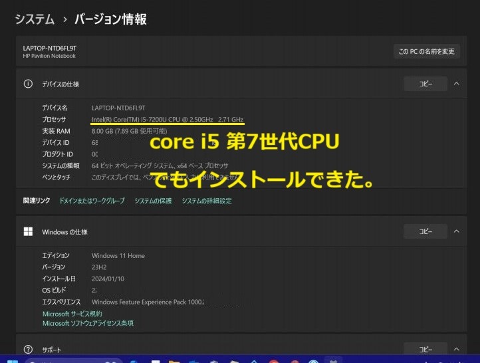Select the 8.00 GB RAM value text

tap(129, 131)
